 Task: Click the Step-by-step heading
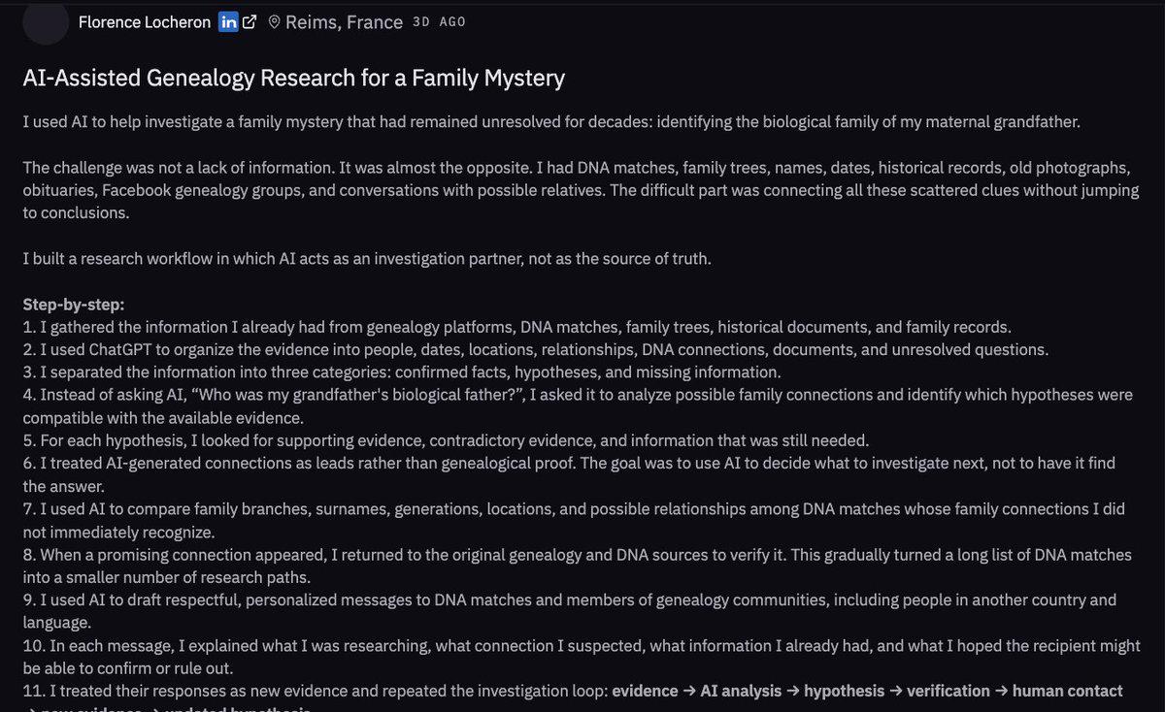74,305
